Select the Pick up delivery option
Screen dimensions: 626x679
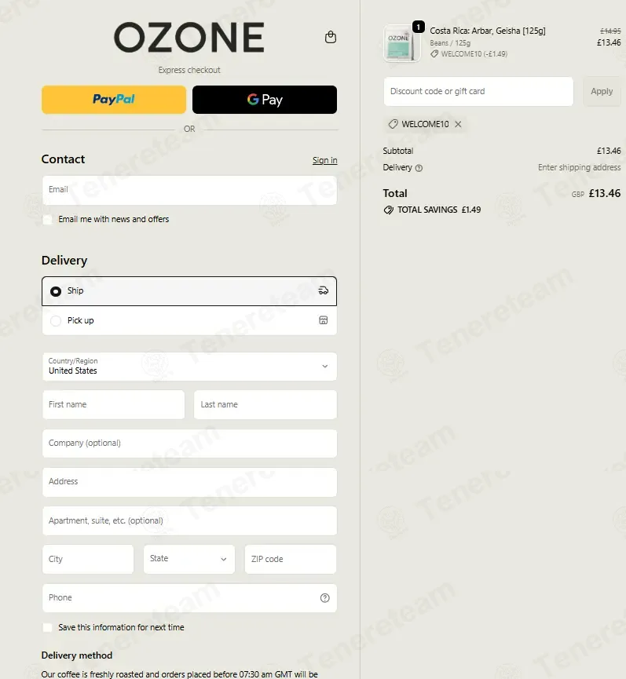189,320
